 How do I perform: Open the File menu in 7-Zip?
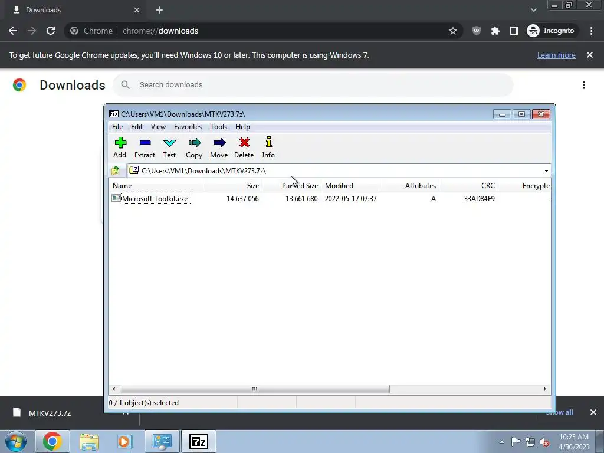click(117, 127)
